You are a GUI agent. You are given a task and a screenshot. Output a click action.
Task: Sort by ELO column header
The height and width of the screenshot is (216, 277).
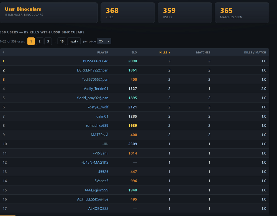coord(134,52)
